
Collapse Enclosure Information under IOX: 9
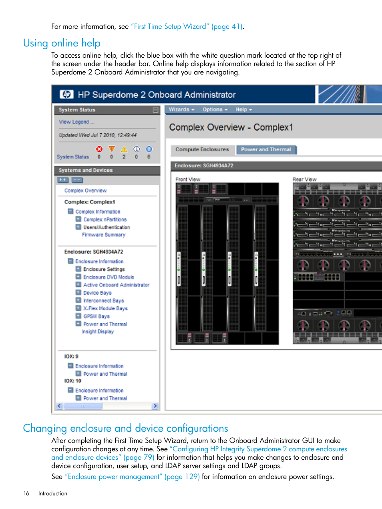coord(70,366)
